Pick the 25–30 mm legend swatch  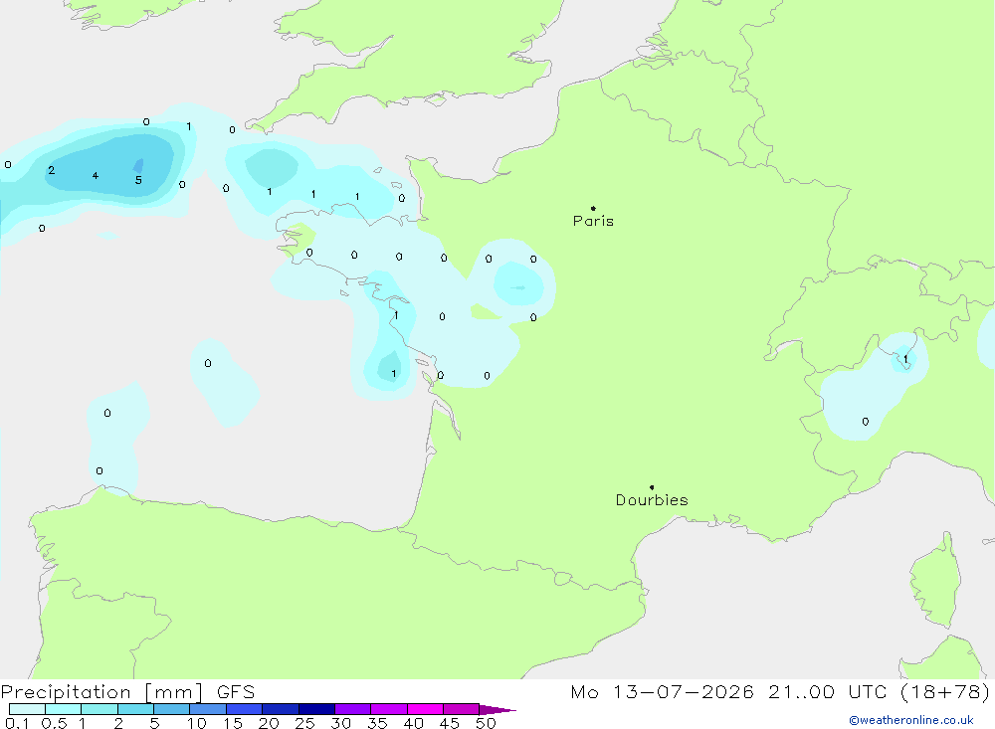pyautogui.click(x=316, y=709)
